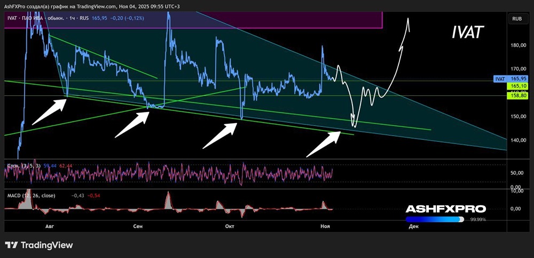Screen dimensions: 534x258
Task: Select the green 165,10 price level label
Action: tap(517, 86)
